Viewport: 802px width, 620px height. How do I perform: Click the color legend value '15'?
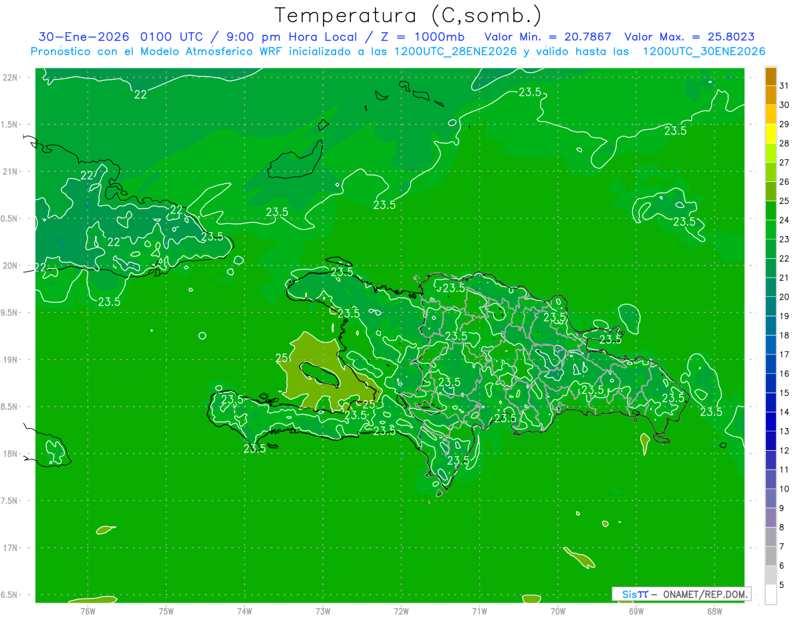click(784, 393)
